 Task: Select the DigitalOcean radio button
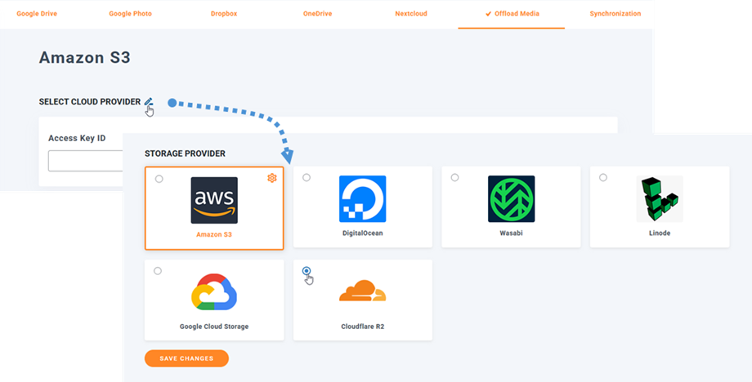coord(307,178)
